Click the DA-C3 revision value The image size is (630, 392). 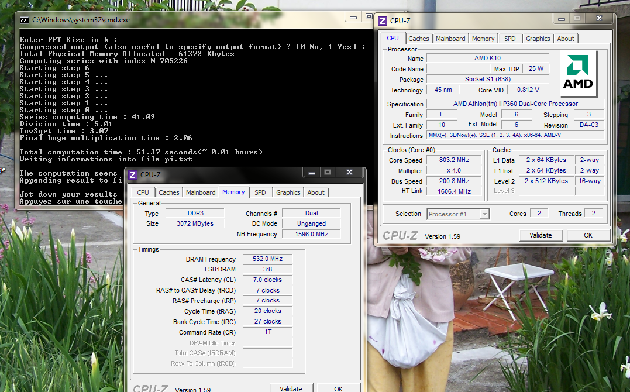(x=589, y=125)
